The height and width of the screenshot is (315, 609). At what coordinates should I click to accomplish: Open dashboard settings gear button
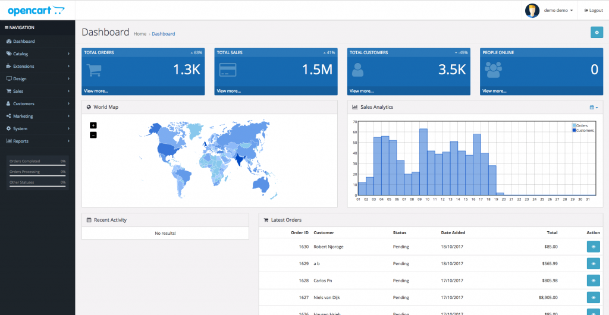(x=596, y=32)
